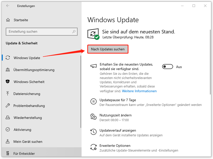The image size is (213, 159).
Task: Click the Einstellungen window title
Action: pos(26,6)
